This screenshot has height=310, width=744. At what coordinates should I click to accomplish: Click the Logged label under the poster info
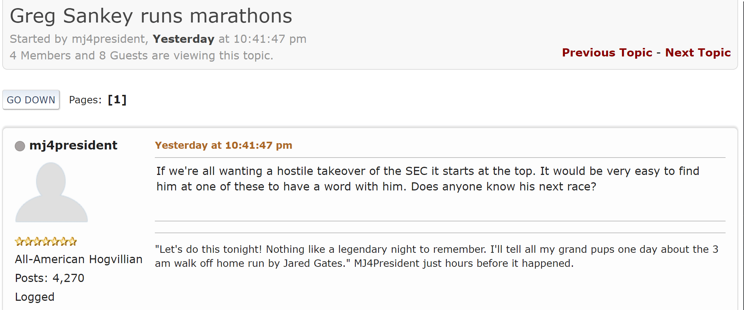35,297
